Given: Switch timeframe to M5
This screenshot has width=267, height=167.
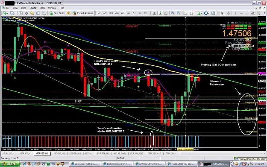Looking at the screenshot, I should [105, 13].
